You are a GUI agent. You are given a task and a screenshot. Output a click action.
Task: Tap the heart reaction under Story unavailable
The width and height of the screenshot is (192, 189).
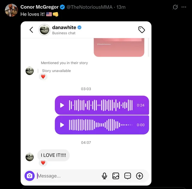[x=43, y=76]
